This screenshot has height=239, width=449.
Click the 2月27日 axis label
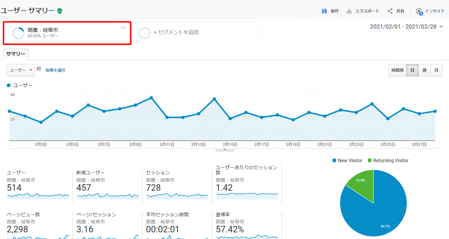click(419, 144)
